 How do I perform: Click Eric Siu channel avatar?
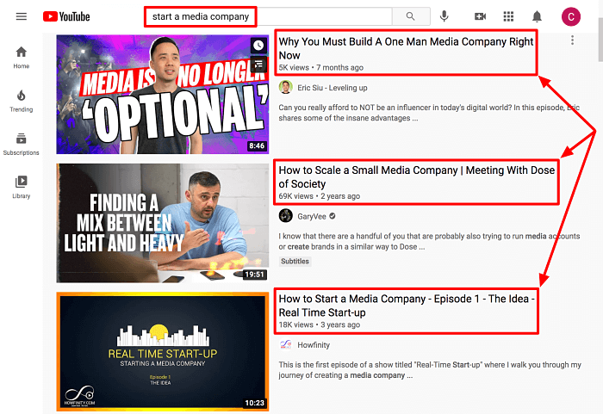(x=285, y=87)
